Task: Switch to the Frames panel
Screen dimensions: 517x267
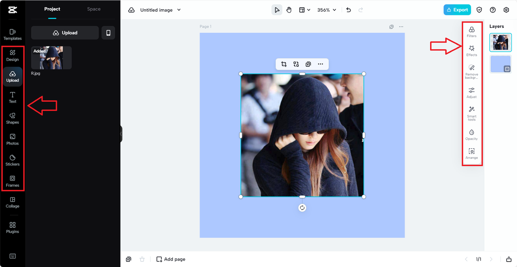Action: click(x=13, y=181)
